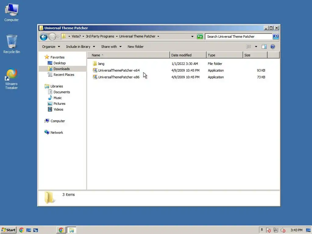Refresh the folder with green arrows button

click(x=200, y=37)
